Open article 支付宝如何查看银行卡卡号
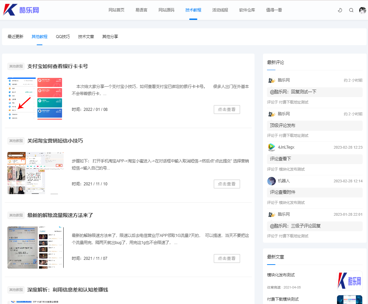 58,66
